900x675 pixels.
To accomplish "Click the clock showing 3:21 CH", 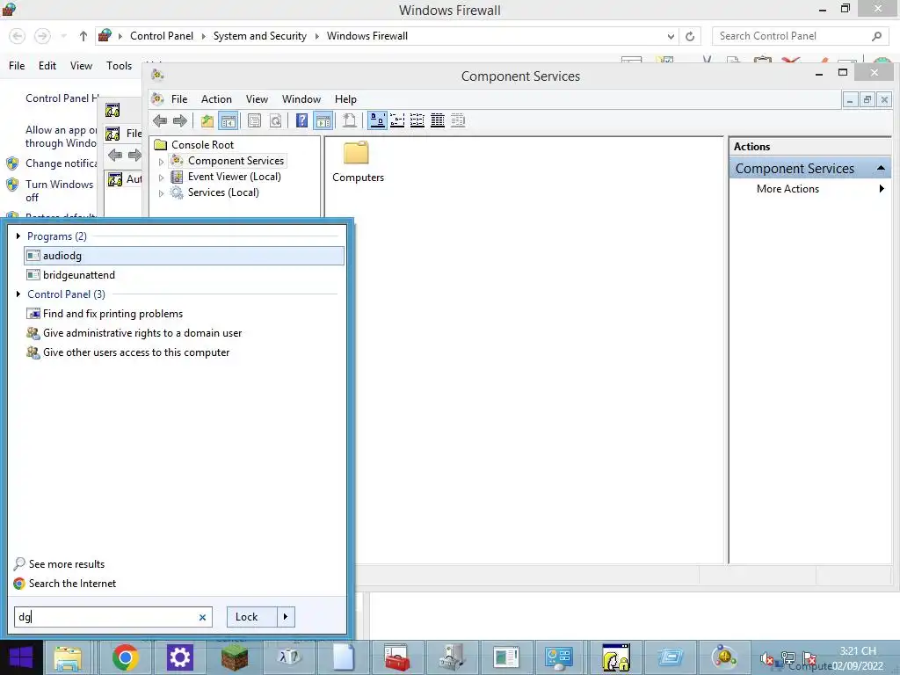I will click(858, 651).
